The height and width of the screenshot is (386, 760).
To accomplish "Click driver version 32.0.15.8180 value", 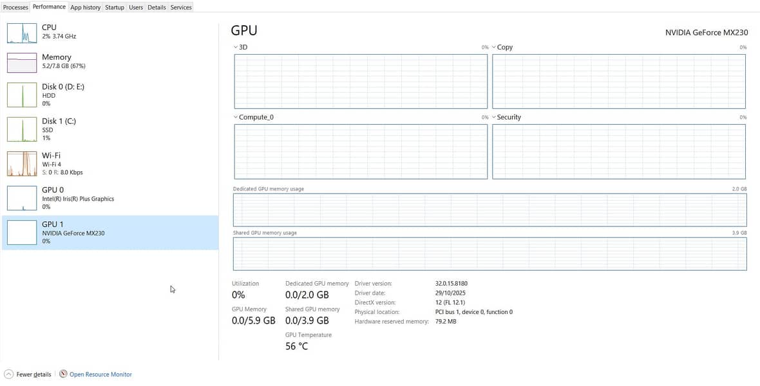I will tap(451, 283).
